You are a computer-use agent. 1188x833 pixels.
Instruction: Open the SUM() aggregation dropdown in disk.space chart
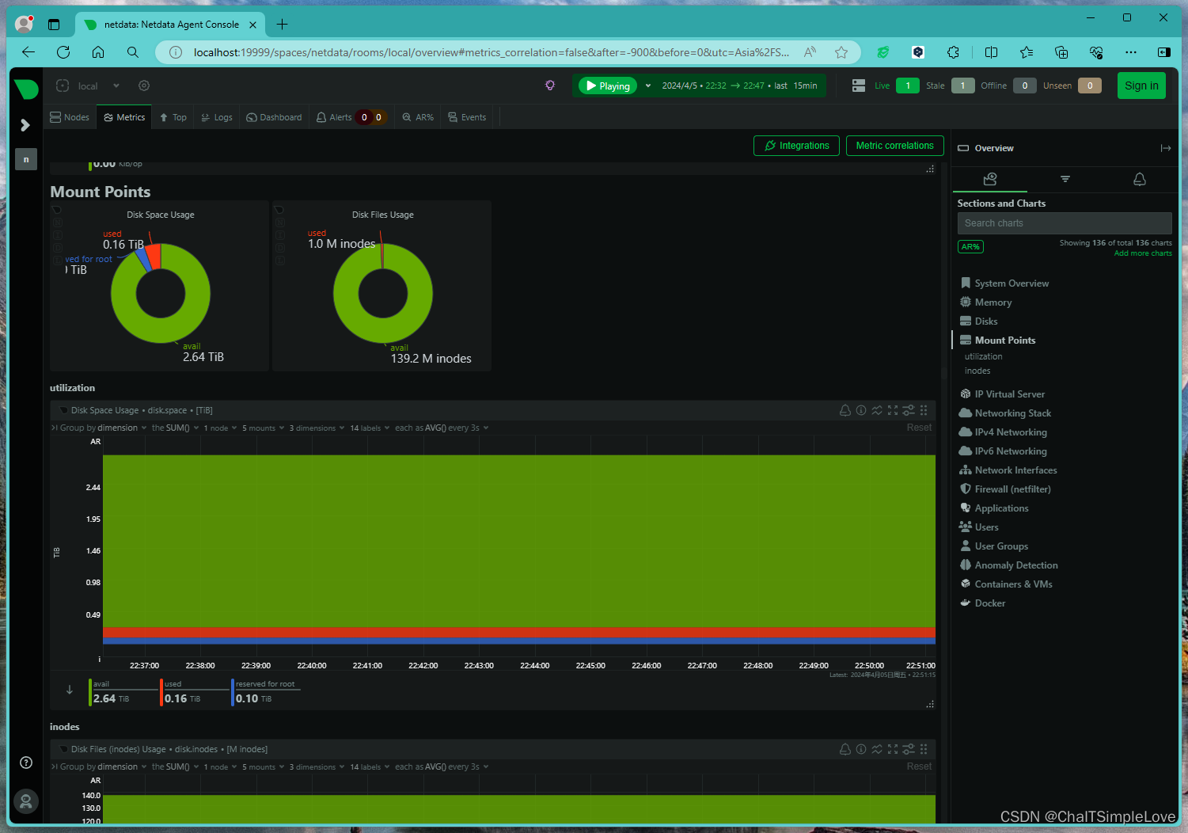pos(176,428)
